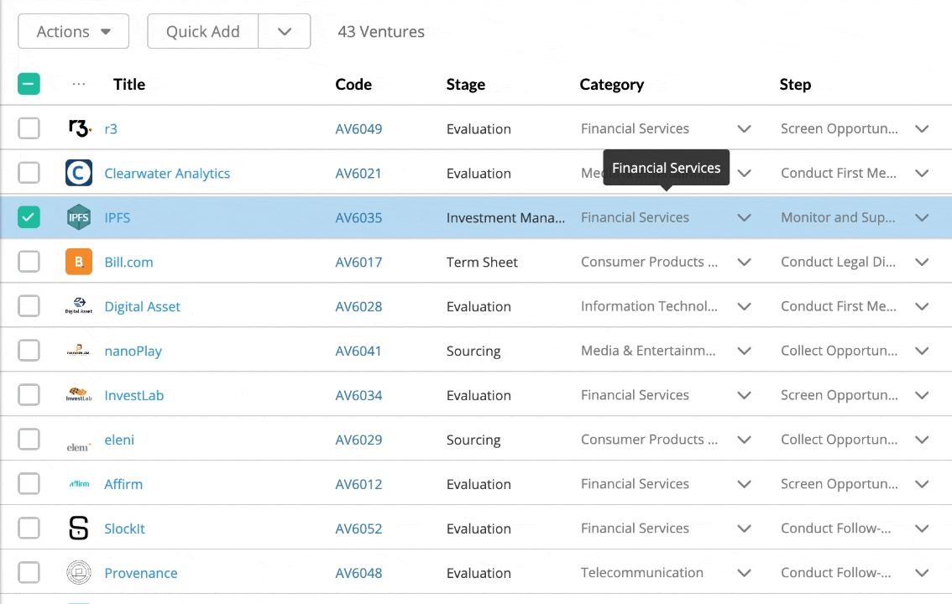This screenshot has width=952, height=604.
Task: Click the Provenance circular logo icon
Action: 79,572
